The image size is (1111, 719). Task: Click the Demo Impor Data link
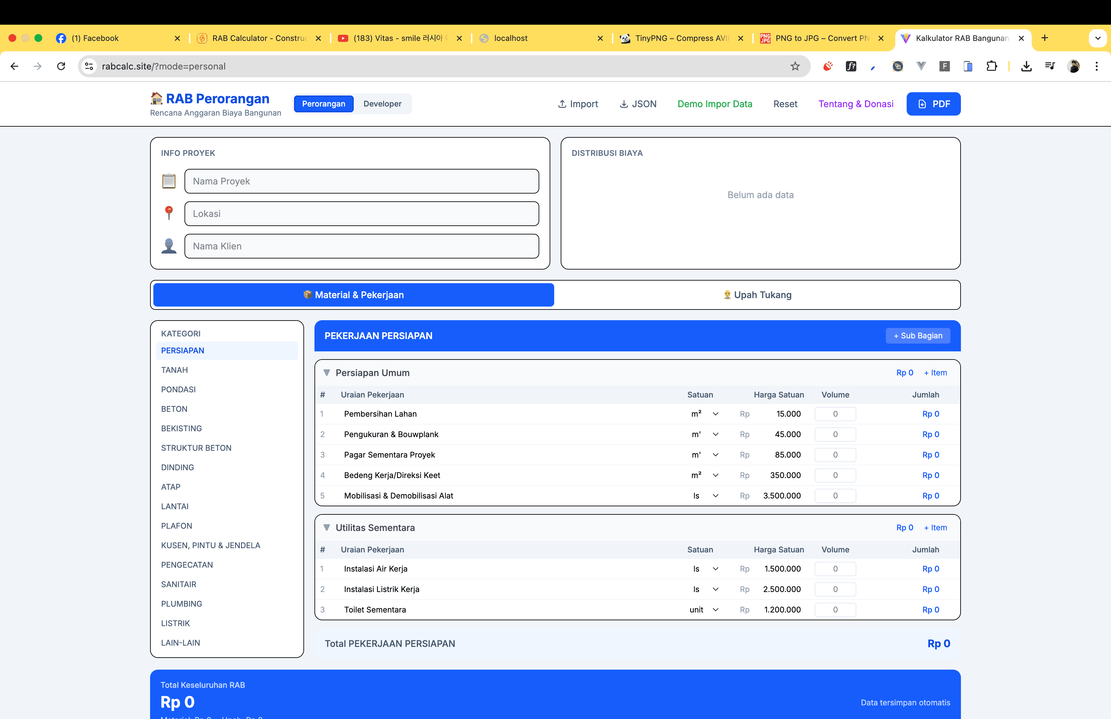point(715,104)
